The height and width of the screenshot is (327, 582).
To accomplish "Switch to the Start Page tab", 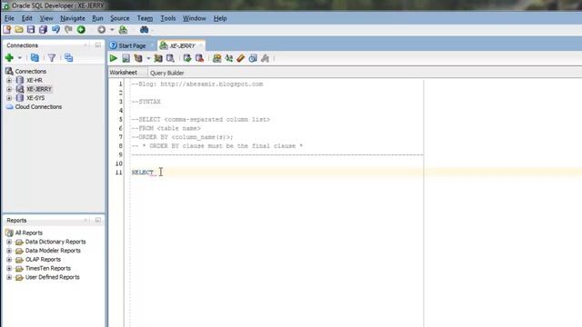I will pyautogui.click(x=132, y=45).
